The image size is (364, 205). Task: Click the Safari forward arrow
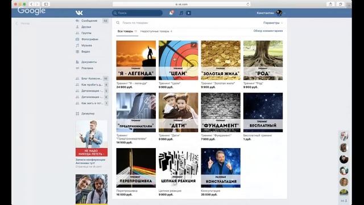[x=37, y=4]
